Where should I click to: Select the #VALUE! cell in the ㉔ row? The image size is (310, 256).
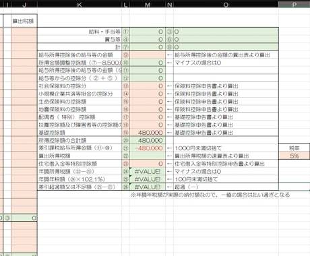click(x=148, y=171)
